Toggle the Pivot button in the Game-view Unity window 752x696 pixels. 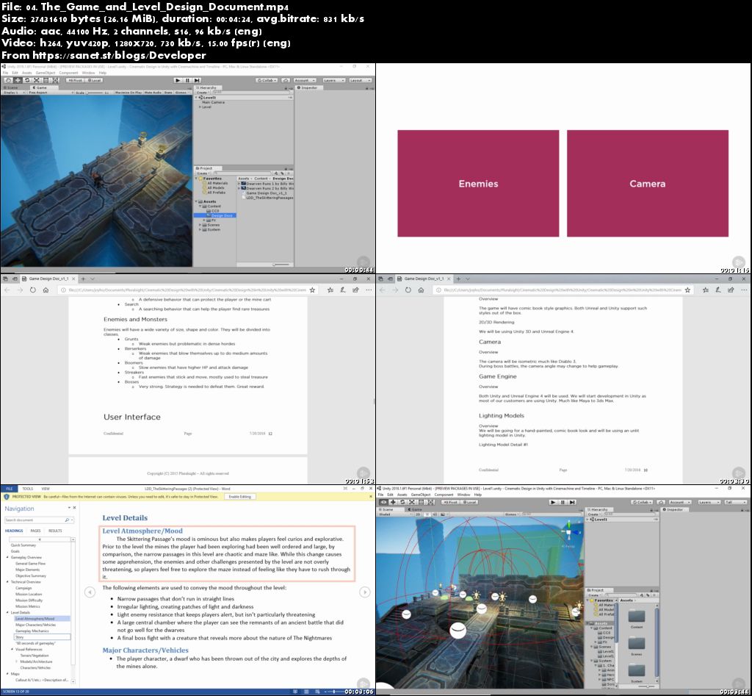[x=74, y=80]
